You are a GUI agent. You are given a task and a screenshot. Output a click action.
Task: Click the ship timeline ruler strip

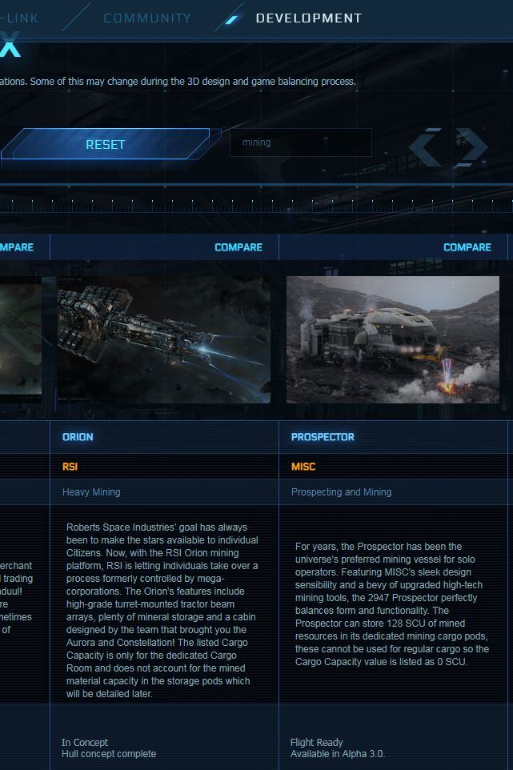click(x=256, y=205)
